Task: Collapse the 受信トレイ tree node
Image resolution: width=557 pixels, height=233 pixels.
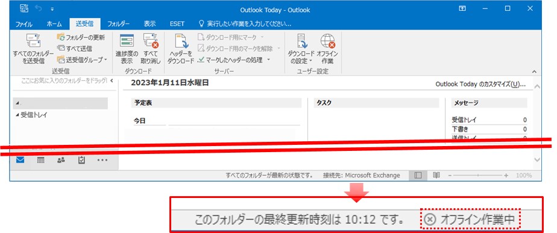Action: coord(17,115)
